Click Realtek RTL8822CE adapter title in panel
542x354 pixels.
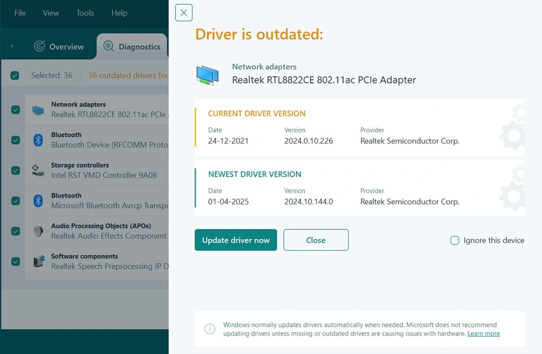pos(324,80)
